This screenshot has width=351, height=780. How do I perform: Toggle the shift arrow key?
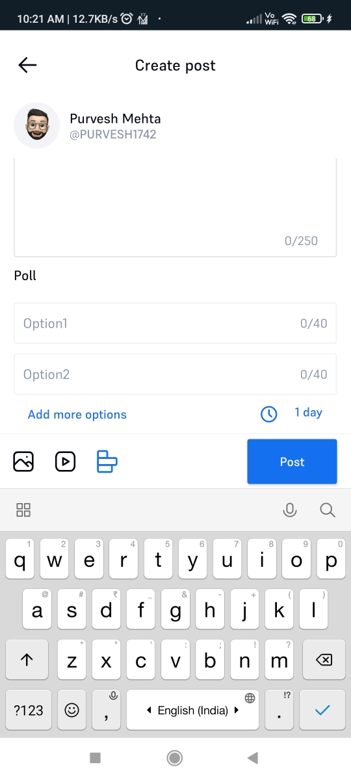click(x=27, y=660)
